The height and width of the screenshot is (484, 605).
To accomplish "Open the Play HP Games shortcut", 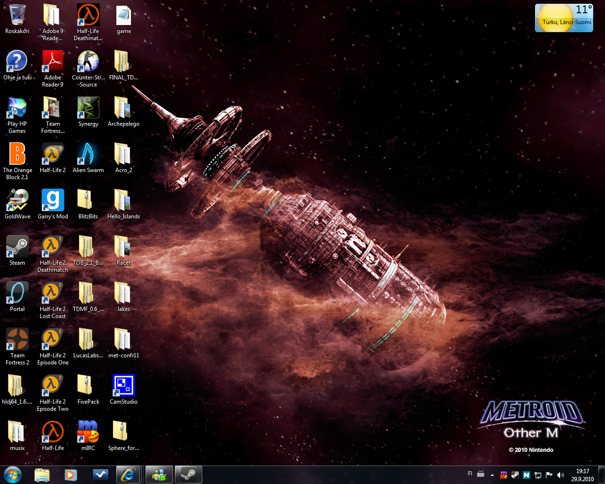I will (x=17, y=115).
